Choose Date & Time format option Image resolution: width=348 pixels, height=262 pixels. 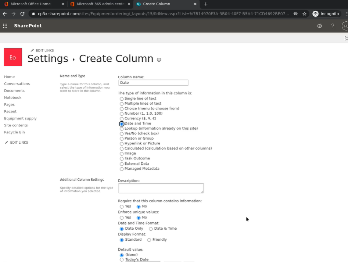coord(151,229)
